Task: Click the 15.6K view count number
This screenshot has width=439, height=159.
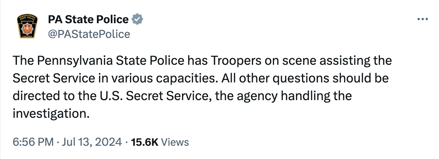Action: pyautogui.click(x=144, y=142)
